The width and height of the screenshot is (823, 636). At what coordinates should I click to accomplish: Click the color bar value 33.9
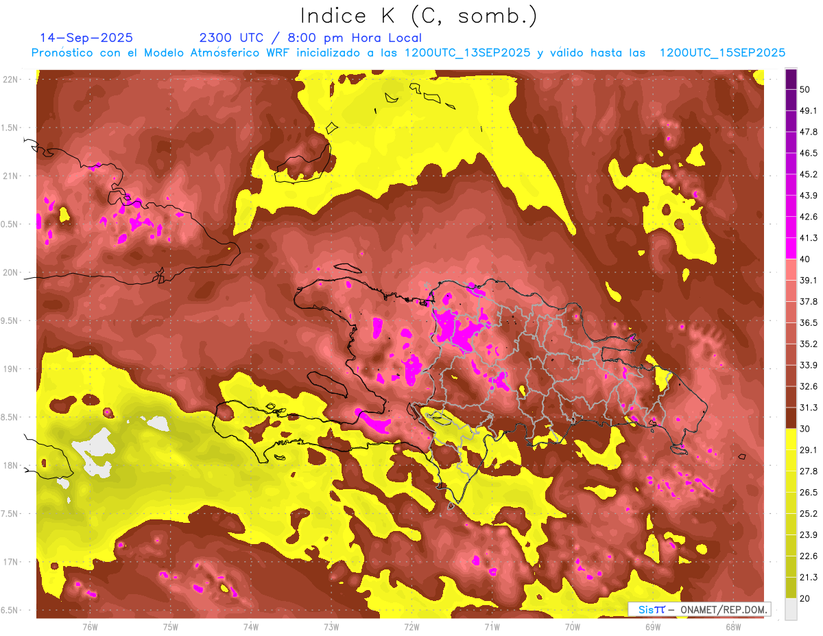(x=808, y=365)
